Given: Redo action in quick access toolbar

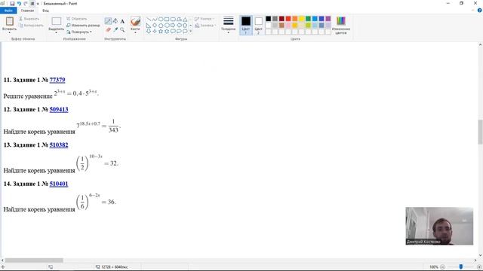Looking at the screenshot, I should coord(26,3).
